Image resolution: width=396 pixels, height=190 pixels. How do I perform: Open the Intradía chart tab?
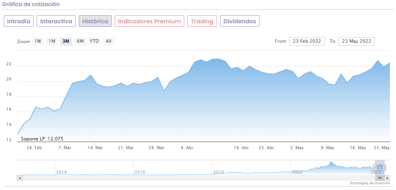coord(19,21)
